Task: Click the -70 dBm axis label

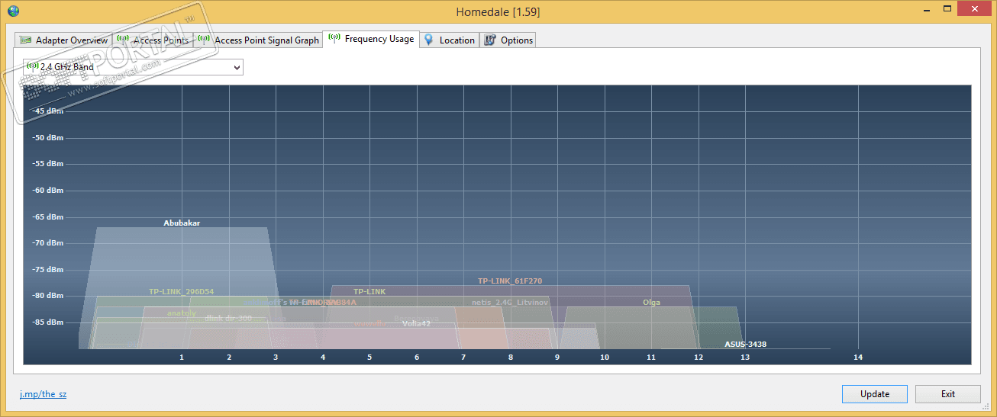Action: pos(47,243)
